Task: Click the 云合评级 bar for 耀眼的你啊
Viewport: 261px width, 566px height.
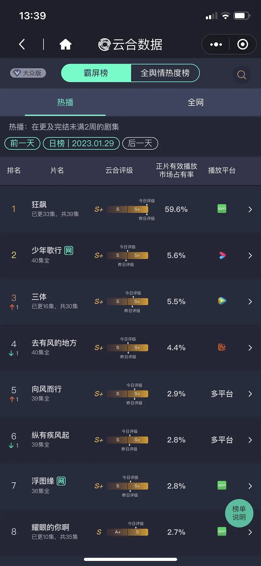Action: [x=128, y=532]
